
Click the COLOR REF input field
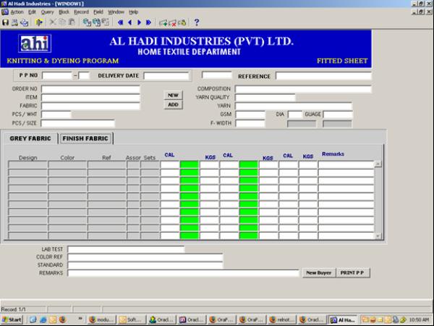(145, 257)
